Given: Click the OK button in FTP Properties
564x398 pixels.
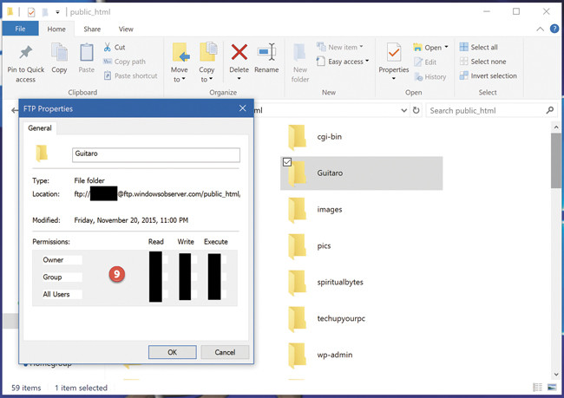Looking at the screenshot, I should [x=172, y=352].
